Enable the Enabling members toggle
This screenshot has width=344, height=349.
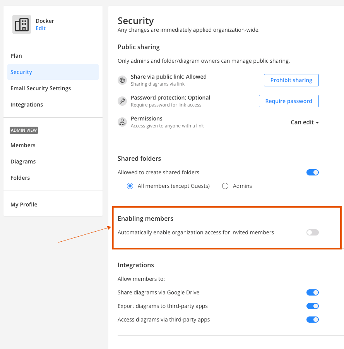pos(312,232)
